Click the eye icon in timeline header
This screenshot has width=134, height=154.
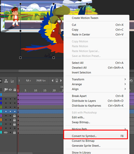pos(10,90)
